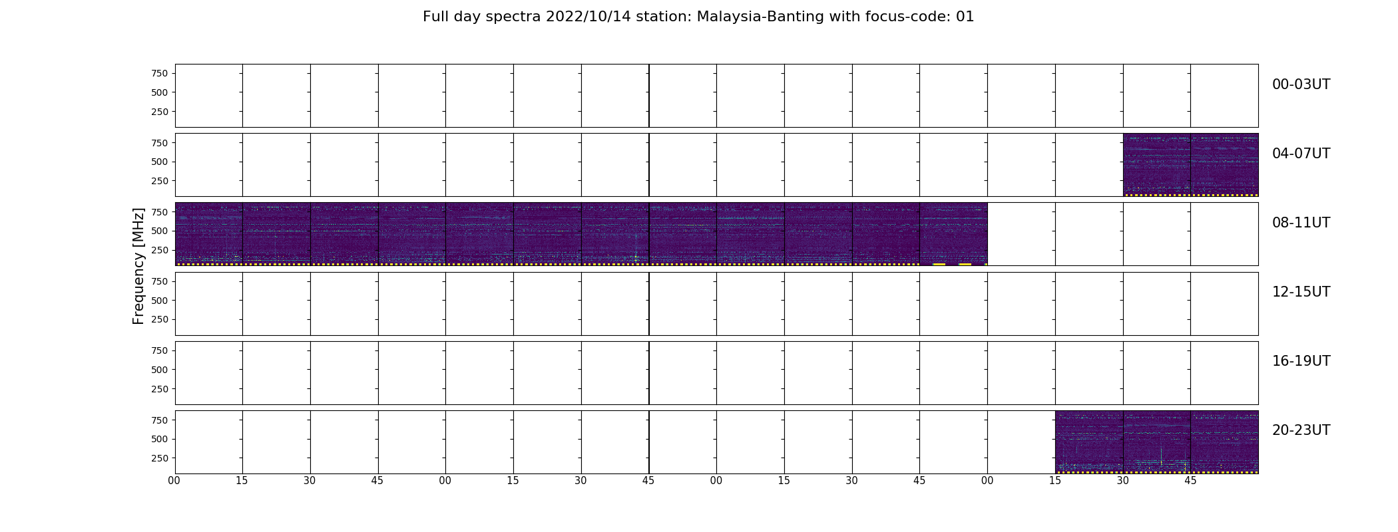Click the 500 tick label of the 20-23UT row
The image size is (1398, 532).
click(x=159, y=439)
